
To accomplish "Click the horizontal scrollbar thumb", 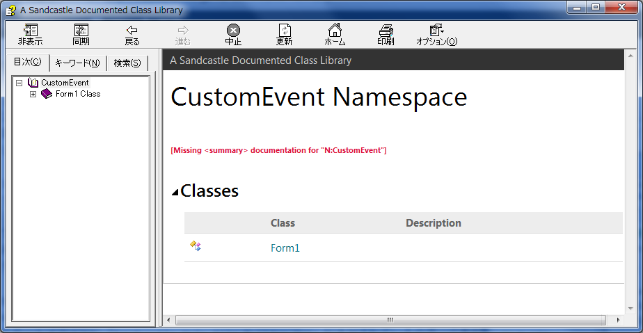I will coord(389,320).
